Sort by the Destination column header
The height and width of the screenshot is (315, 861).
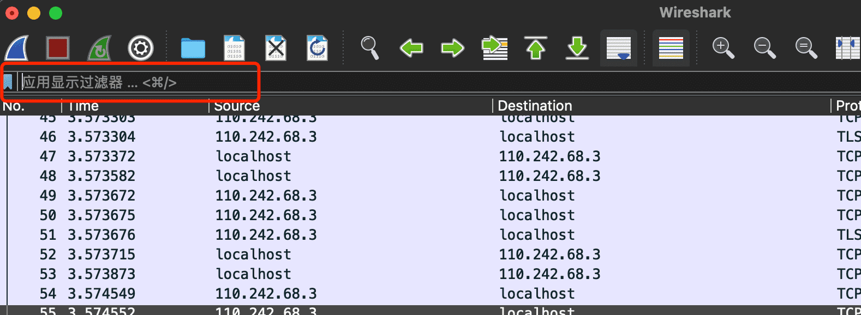(x=662, y=106)
